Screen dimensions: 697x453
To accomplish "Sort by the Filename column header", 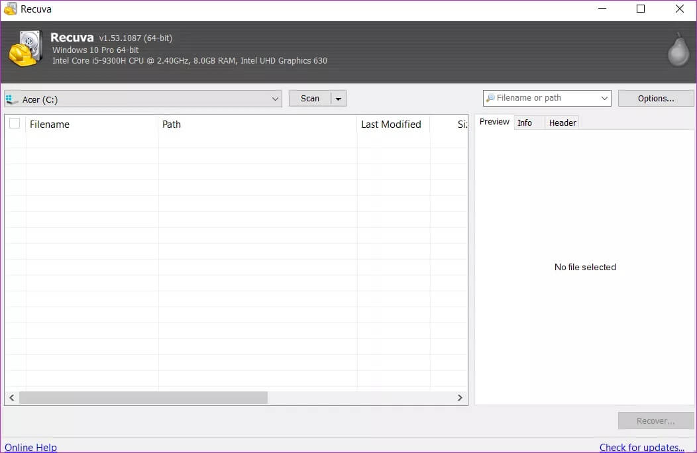I will 92,124.
